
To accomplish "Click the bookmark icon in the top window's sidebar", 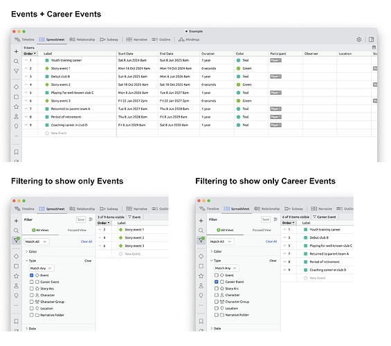I will click(16, 152).
